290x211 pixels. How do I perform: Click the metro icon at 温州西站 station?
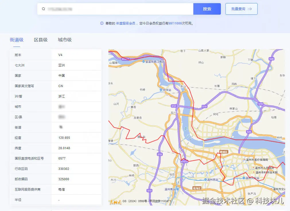pyautogui.click(x=205, y=180)
